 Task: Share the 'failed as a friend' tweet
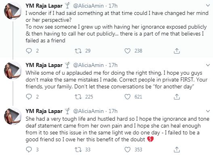tap(177, 51)
